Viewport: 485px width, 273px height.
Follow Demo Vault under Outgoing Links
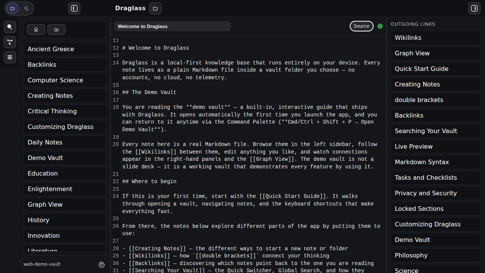[x=436, y=240]
